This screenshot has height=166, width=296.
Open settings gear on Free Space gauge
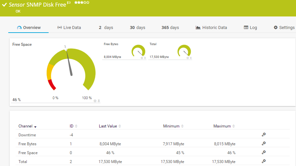(95, 101)
